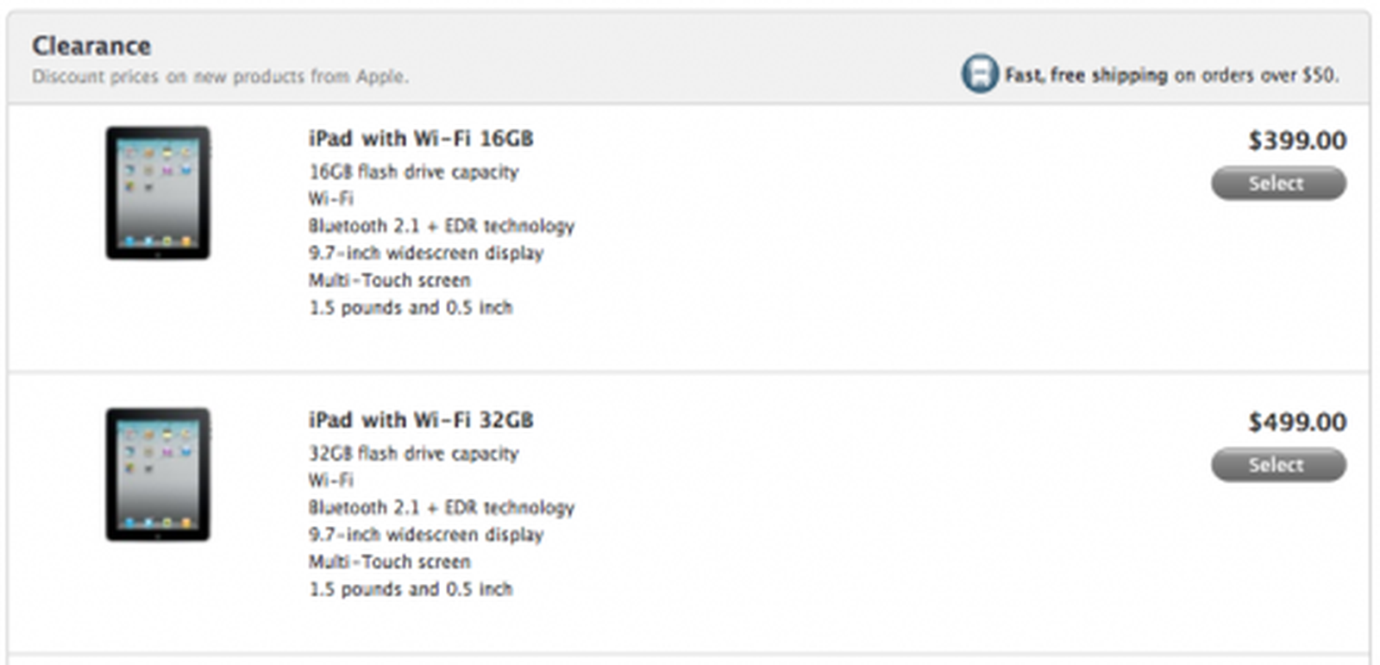Click the Clearance section heading
The image size is (1380, 665).
point(91,47)
